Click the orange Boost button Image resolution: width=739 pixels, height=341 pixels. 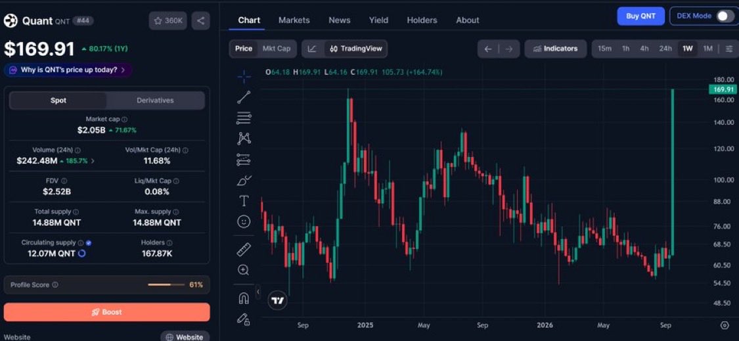click(106, 312)
